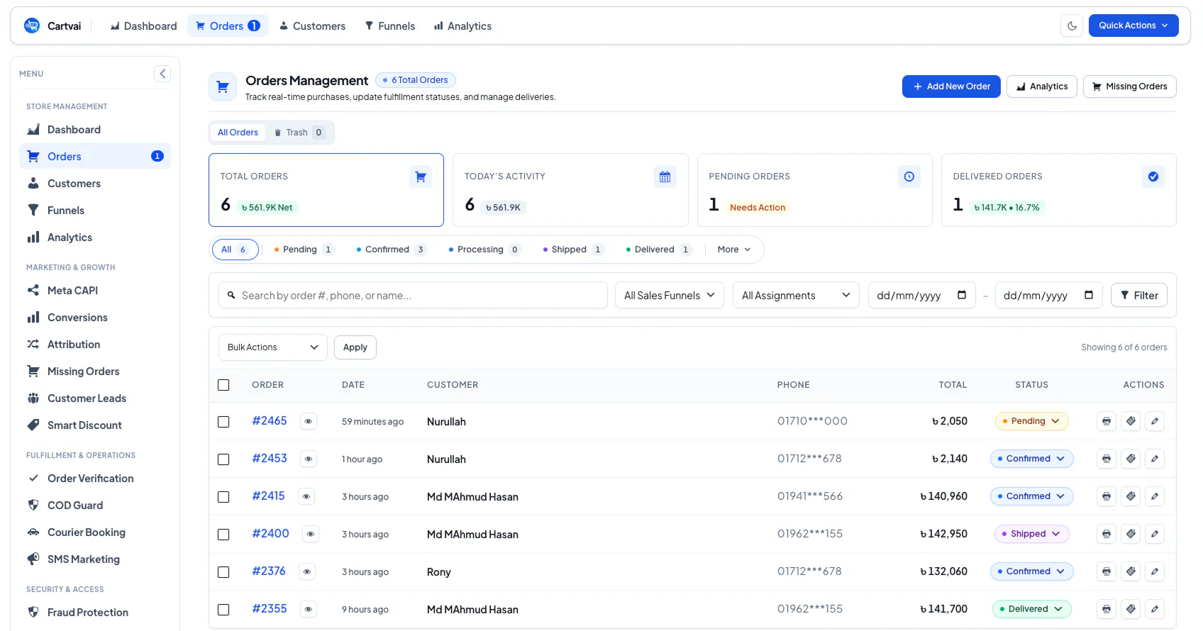Expand the All Sales Funnels dropdown
The height and width of the screenshot is (631, 1203).
[x=670, y=295]
